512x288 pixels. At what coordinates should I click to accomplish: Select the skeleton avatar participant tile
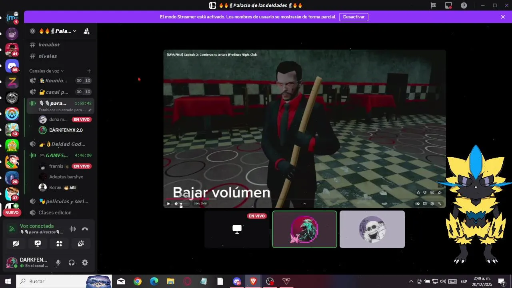(x=372, y=229)
